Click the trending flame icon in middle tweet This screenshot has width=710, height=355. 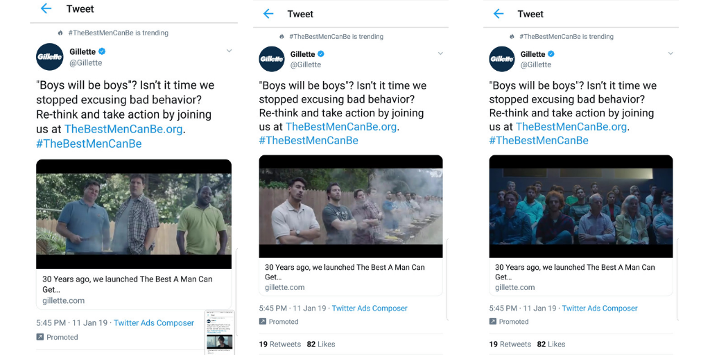coord(282,36)
